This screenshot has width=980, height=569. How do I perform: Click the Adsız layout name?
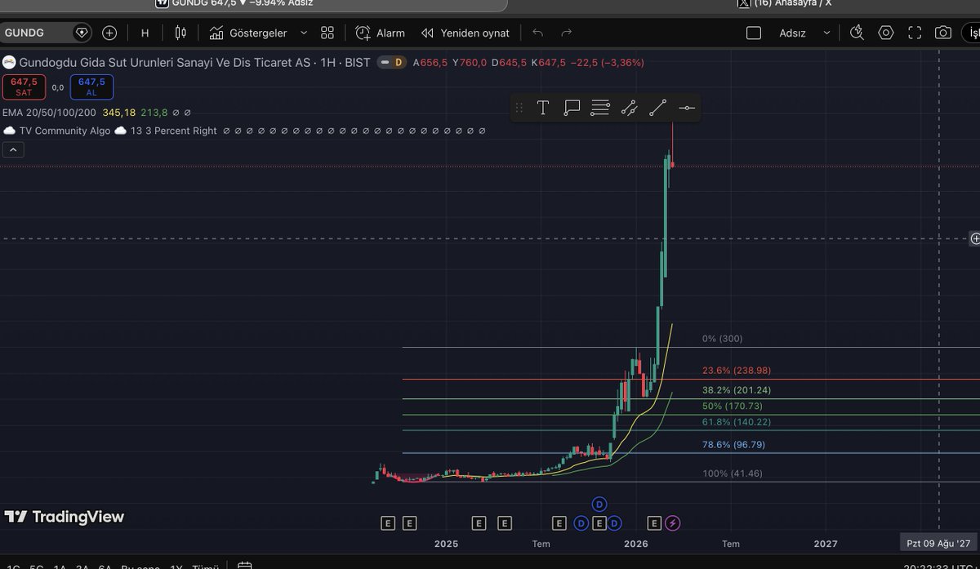click(793, 33)
